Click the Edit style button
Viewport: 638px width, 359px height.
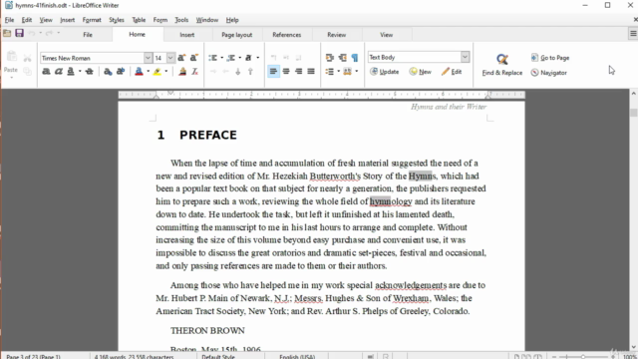pyautogui.click(x=452, y=72)
